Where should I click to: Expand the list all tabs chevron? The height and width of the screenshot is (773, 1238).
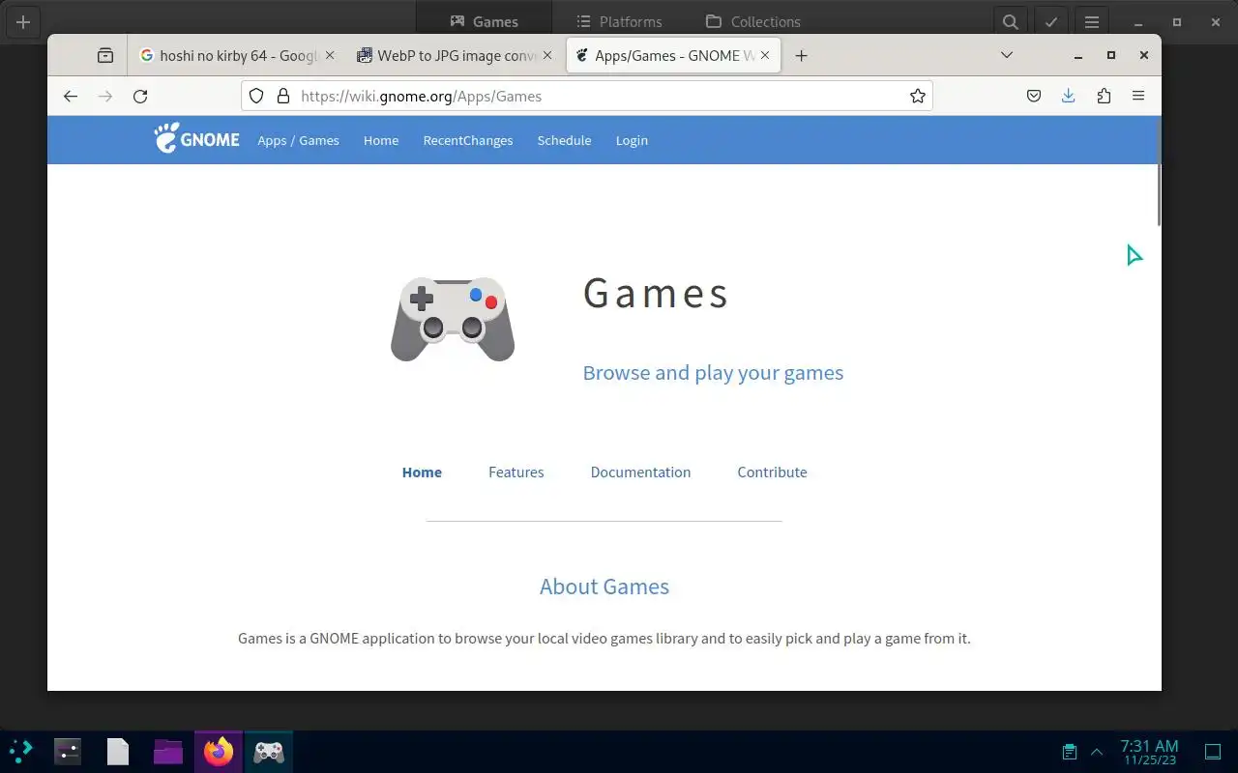[x=1007, y=55]
